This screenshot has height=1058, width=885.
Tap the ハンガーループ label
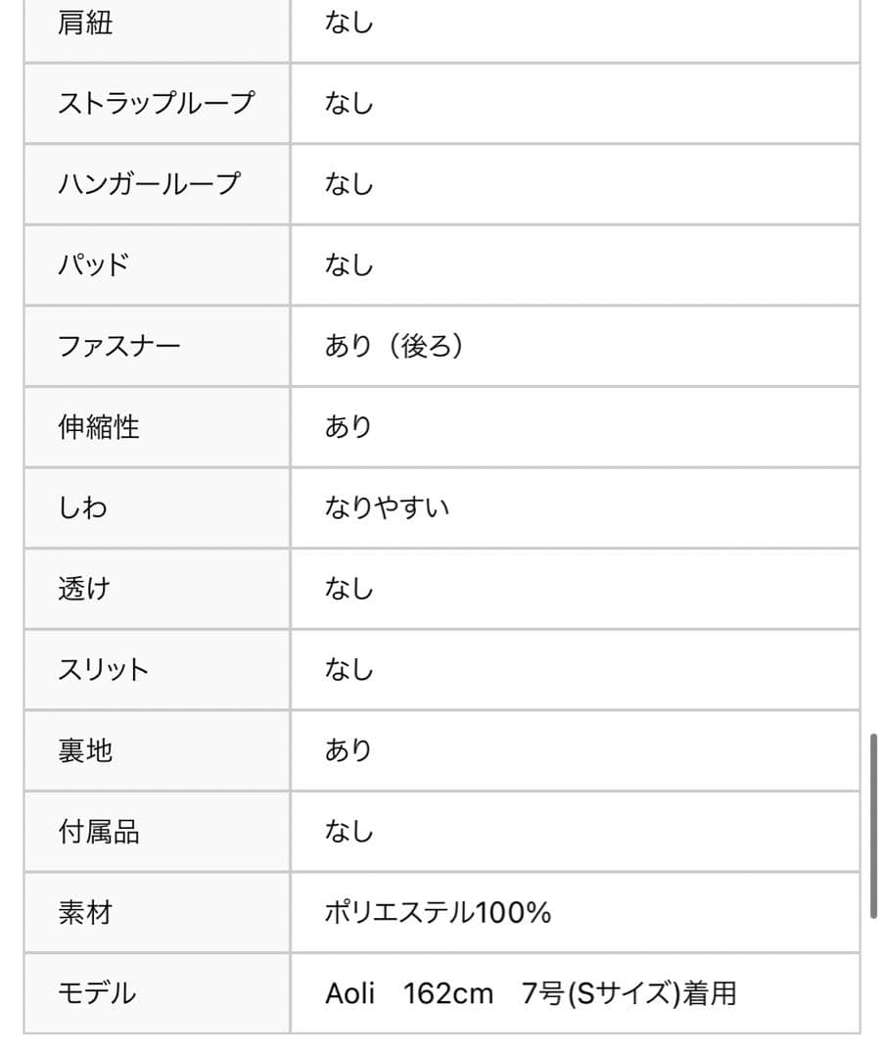pyautogui.click(x=149, y=184)
